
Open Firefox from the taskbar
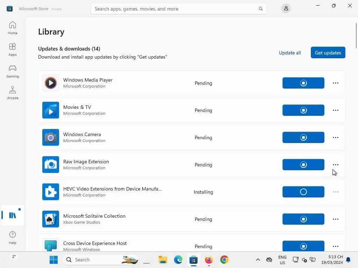(209, 260)
